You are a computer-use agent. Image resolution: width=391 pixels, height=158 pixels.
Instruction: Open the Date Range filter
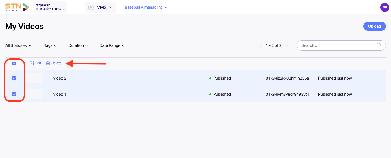click(x=112, y=45)
